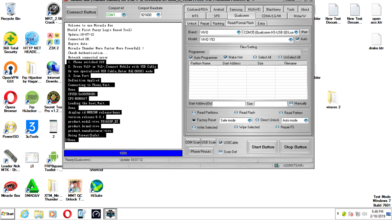392x220 pixels.
Task: Open the vinovo 2 folder
Action: pos(333,100)
